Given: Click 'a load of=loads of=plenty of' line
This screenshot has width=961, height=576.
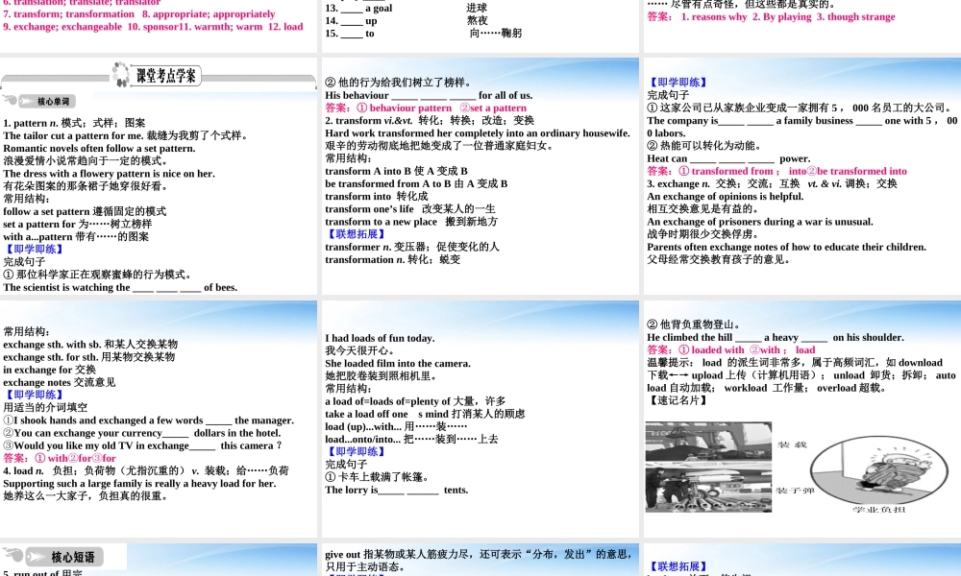Looking at the screenshot, I should (x=415, y=401).
